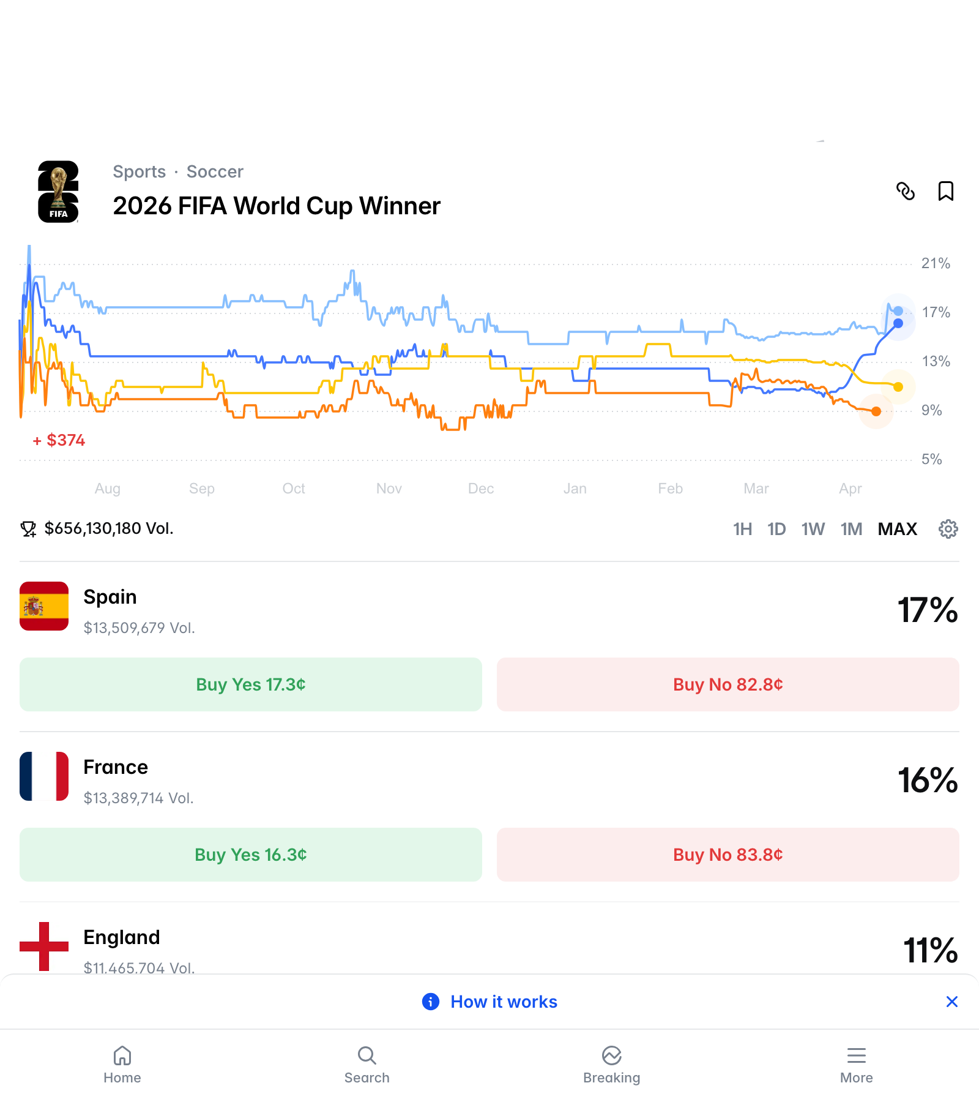979x1102 pixels.
Task: Buy No on France at 83.8 cents
Action: (x=728, y=855)
